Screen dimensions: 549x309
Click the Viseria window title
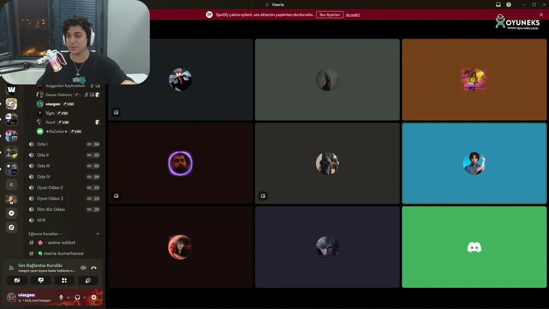click(x=278, y=5)
